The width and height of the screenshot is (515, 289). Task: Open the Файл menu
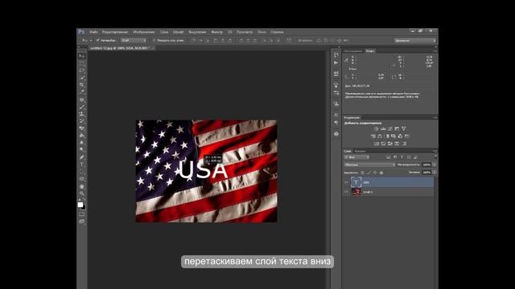point(93,32)
